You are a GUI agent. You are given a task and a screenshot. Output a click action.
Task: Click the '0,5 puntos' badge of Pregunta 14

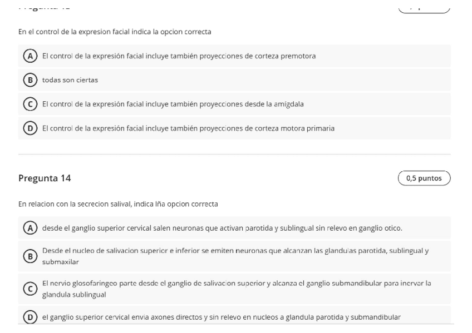tap(425, 178)
